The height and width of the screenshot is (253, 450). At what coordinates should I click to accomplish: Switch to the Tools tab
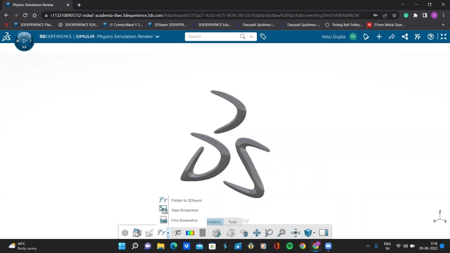[232, 222]
